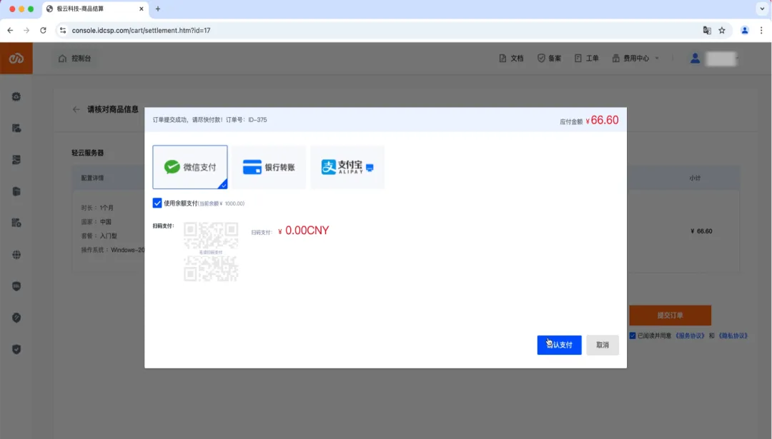
Task: Open 工单 in the top navigation
Action: point(586,58)
